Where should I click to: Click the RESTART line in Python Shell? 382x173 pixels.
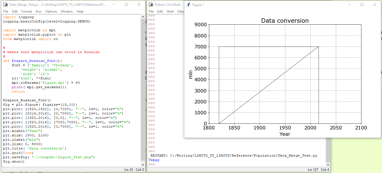234,155
